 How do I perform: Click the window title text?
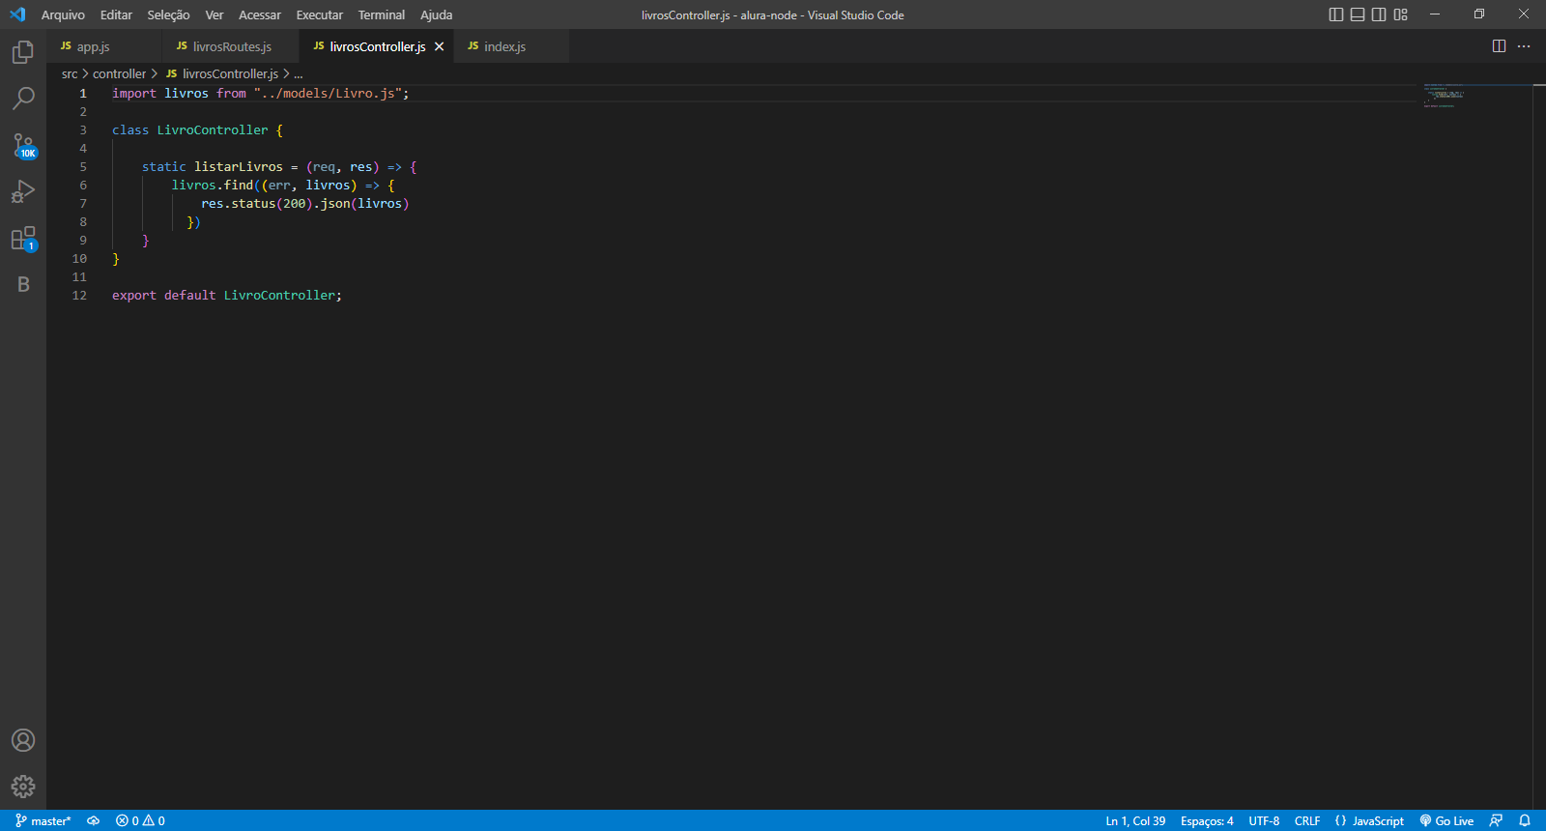coord(773,14)
